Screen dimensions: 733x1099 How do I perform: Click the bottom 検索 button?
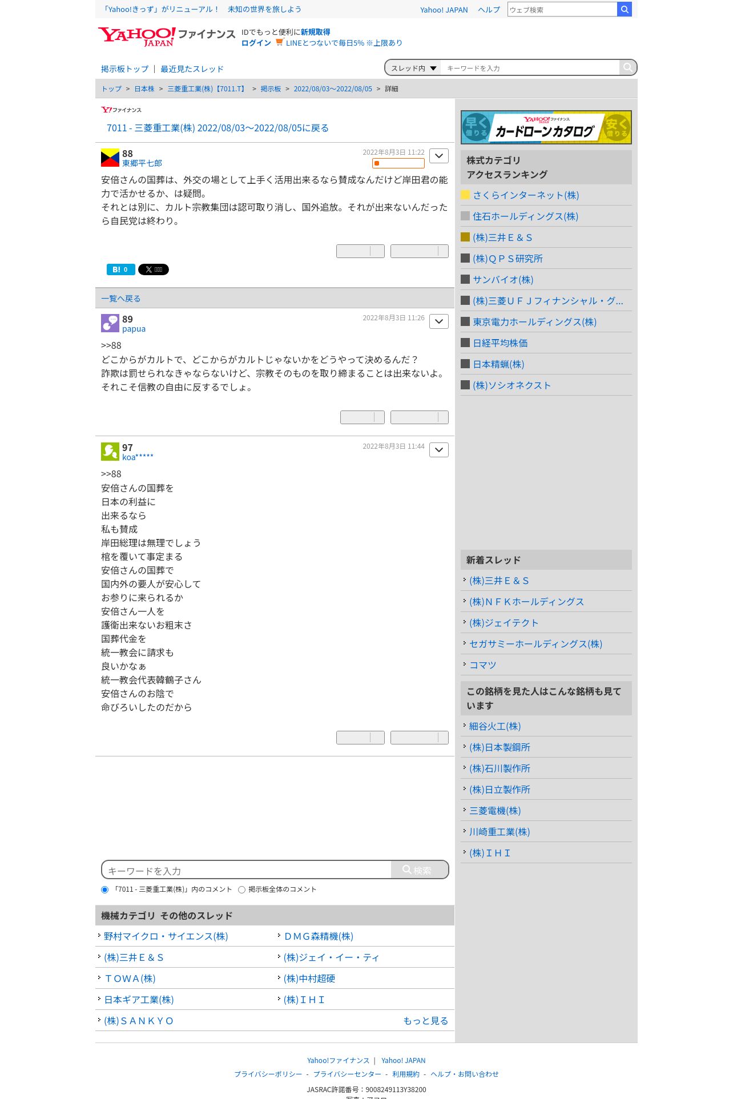pos(420,870)
